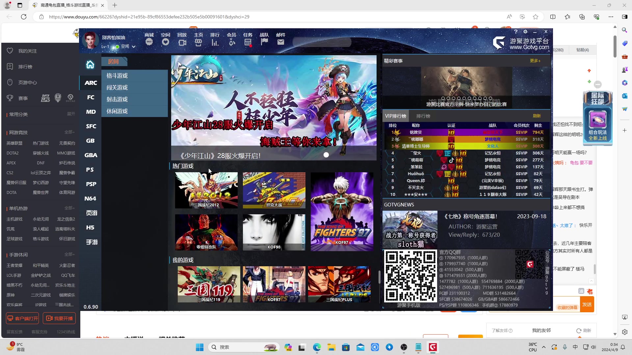Open 页游中心 in Douyu sidebar
This screenshot has height=355, width=632.
tap(27, 83)
